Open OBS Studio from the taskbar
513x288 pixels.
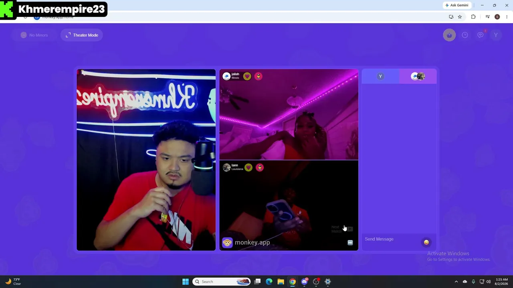pyautogui.click(x=316, y=282)
